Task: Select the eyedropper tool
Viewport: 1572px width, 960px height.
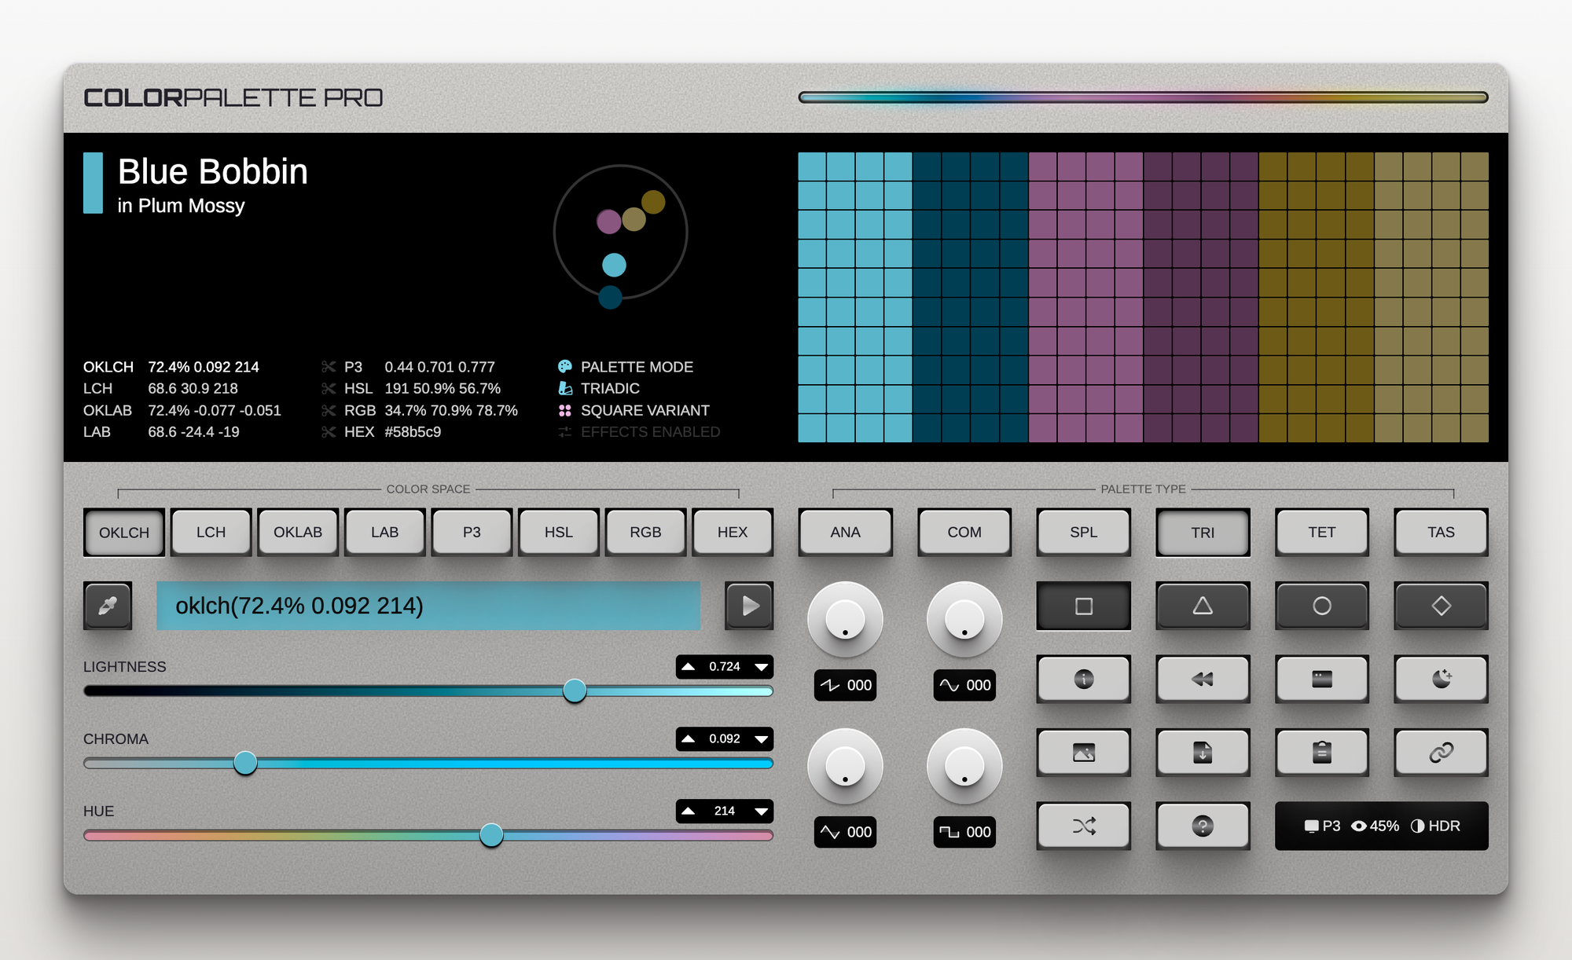Action: pyautogui.click(x=108, y=606)
